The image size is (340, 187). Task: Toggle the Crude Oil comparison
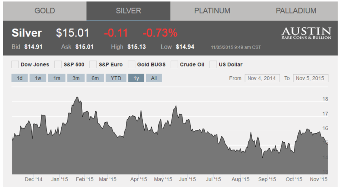174,65
